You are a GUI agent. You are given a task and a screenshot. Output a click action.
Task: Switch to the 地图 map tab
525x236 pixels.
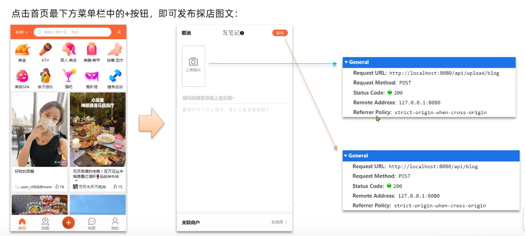click(x=45, y=224)
